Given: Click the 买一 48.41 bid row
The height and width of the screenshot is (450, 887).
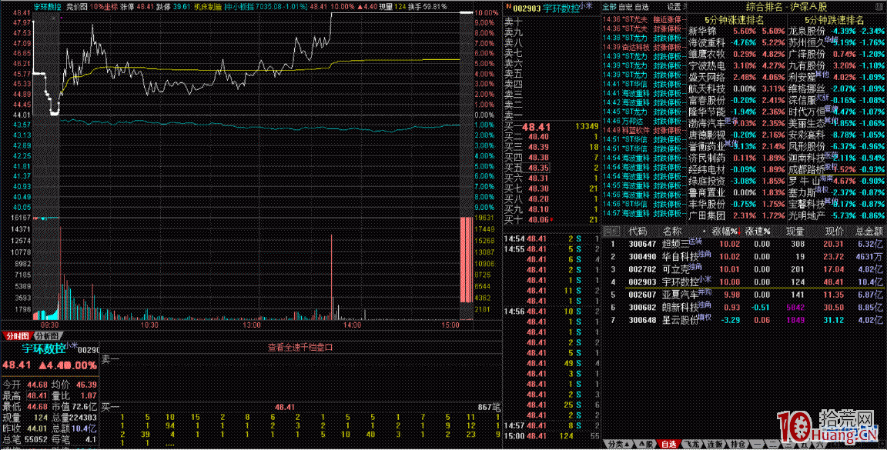Looking at the screenshot, I should (551, 127).
